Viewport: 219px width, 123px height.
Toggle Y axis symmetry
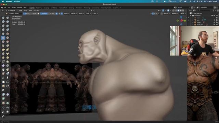click(x=155, y=14)
